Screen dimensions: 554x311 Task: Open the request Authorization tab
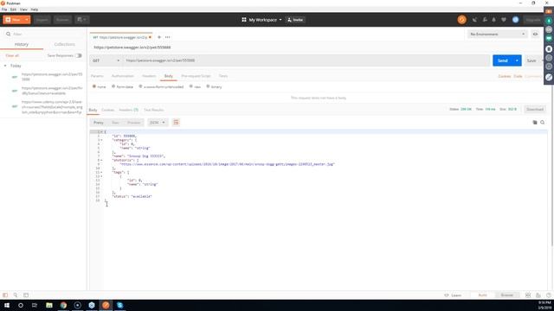(123, 76)
